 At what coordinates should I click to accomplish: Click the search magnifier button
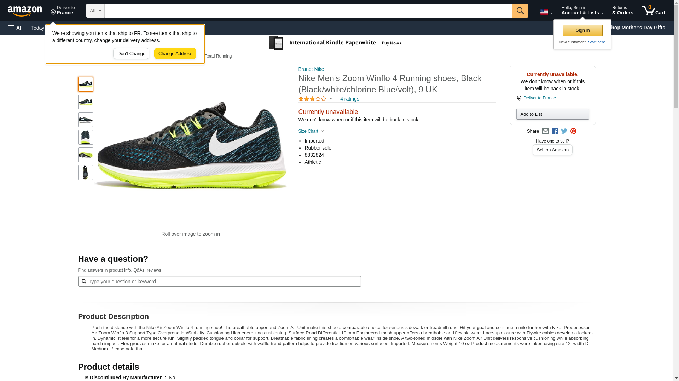click(520, 11)
